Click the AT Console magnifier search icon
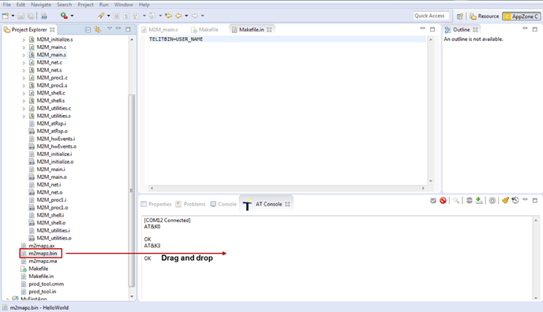Viewport: 543px width, 312px height. click(456, 200)
